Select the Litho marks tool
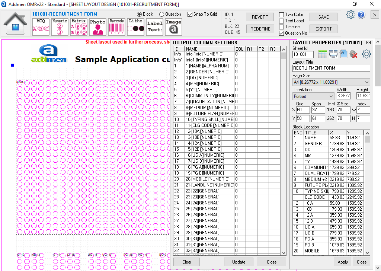 point(135,27)
